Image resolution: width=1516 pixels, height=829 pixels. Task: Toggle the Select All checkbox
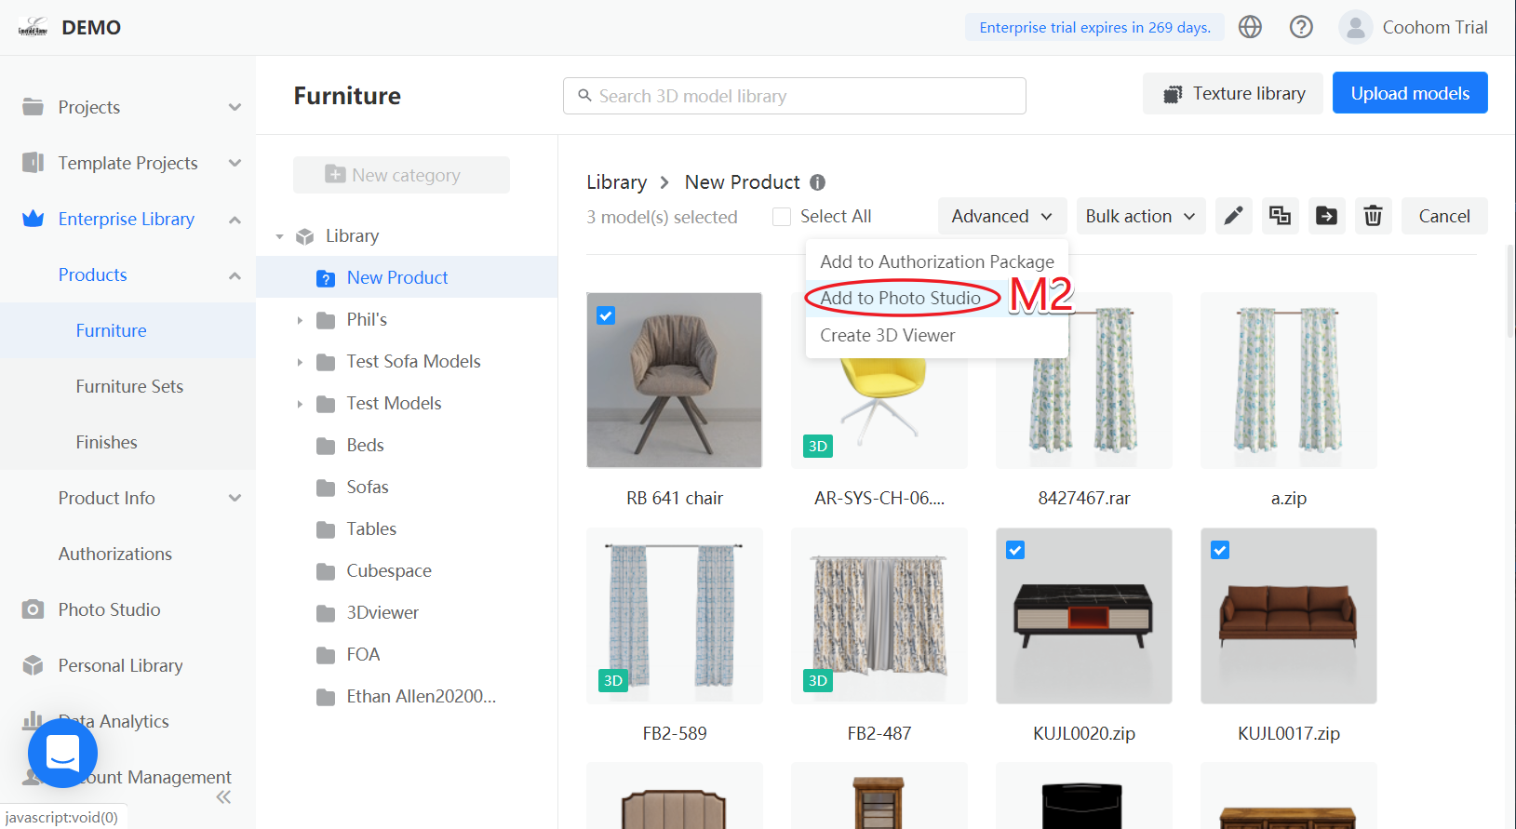(x=782, y=217)
